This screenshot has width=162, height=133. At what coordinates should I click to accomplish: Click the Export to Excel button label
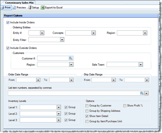[53, 8]
